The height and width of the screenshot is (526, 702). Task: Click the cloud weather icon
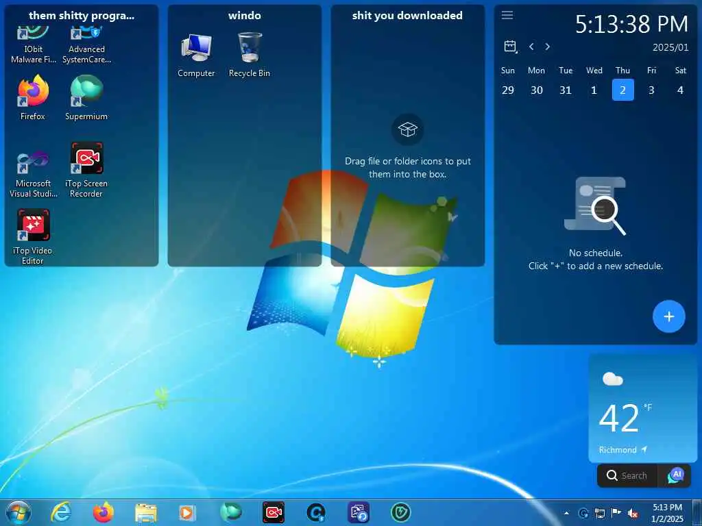tap(613, 379)
